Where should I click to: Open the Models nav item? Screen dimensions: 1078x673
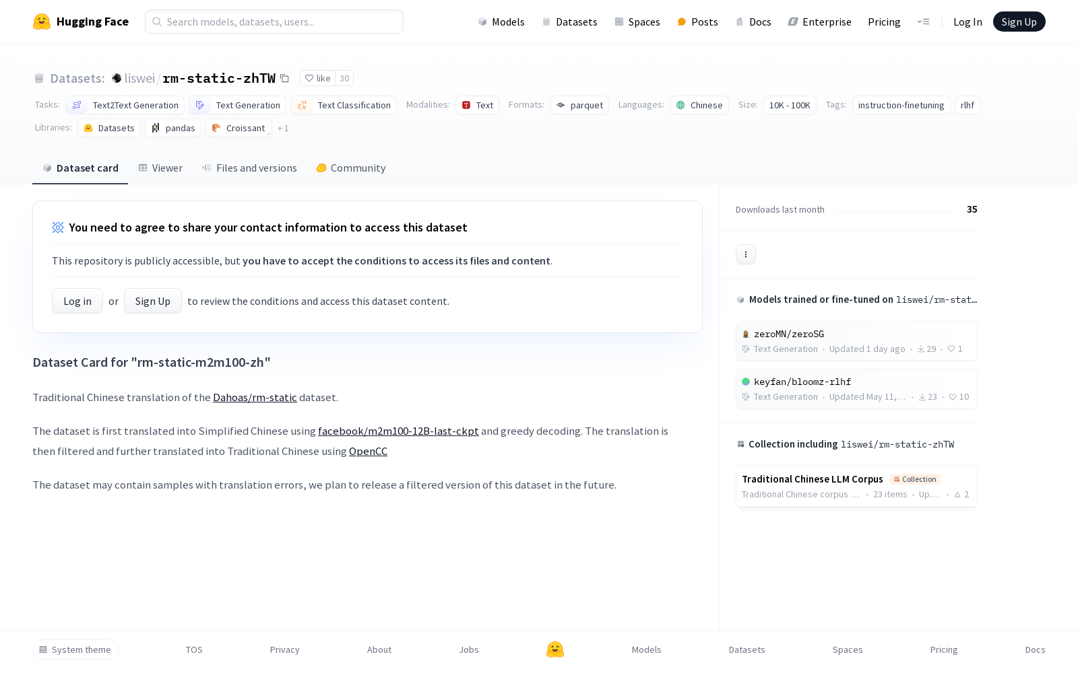(501, 22)
